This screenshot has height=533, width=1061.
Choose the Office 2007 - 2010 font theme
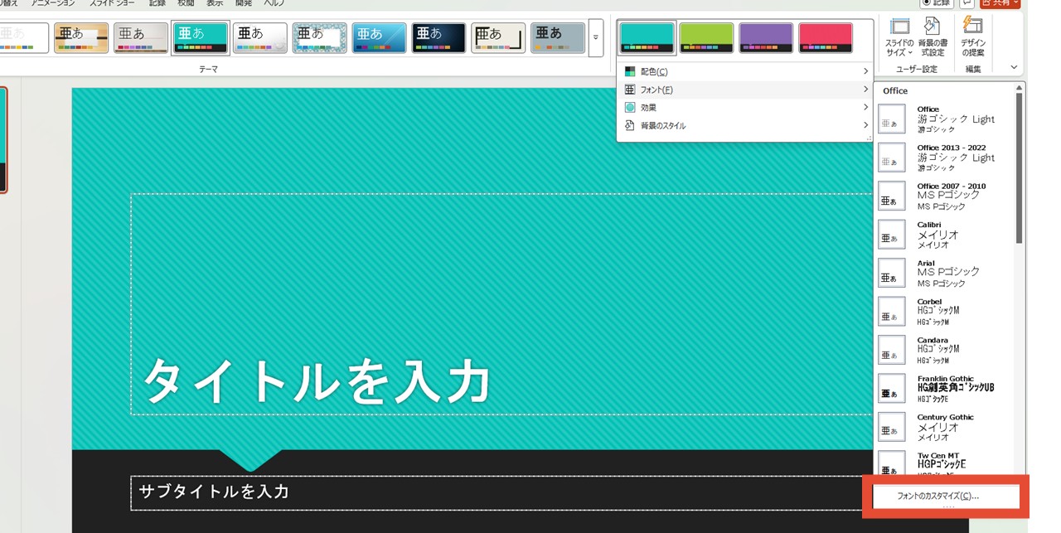point(945,196)
